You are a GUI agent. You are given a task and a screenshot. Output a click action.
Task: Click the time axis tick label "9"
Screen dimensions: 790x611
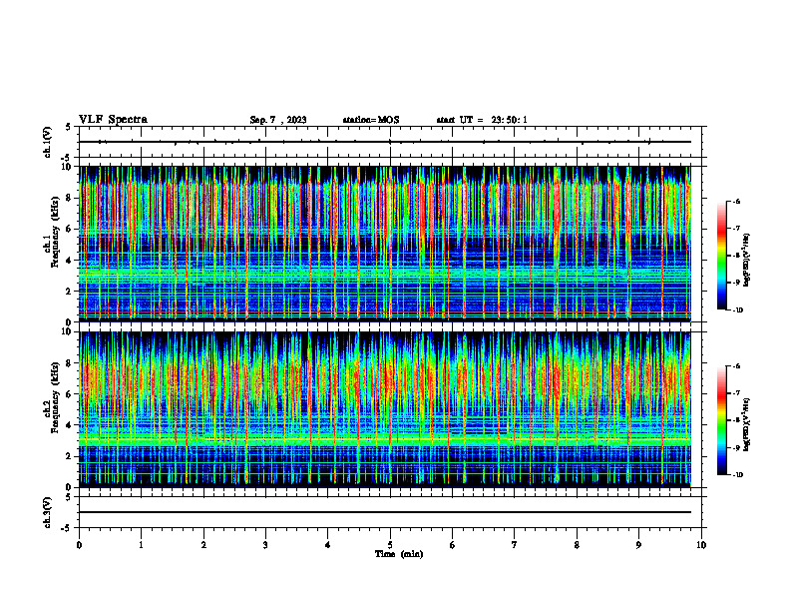point(638,545)
